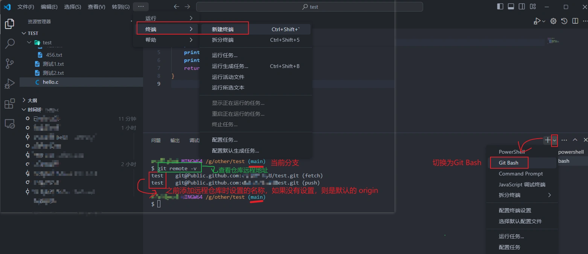Open the 选择(S) menu
The image size is (588, 254).
pyautogui.click(x=73, y=7)
